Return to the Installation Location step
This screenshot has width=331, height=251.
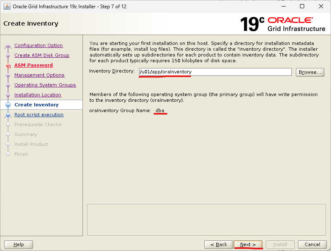38,95
